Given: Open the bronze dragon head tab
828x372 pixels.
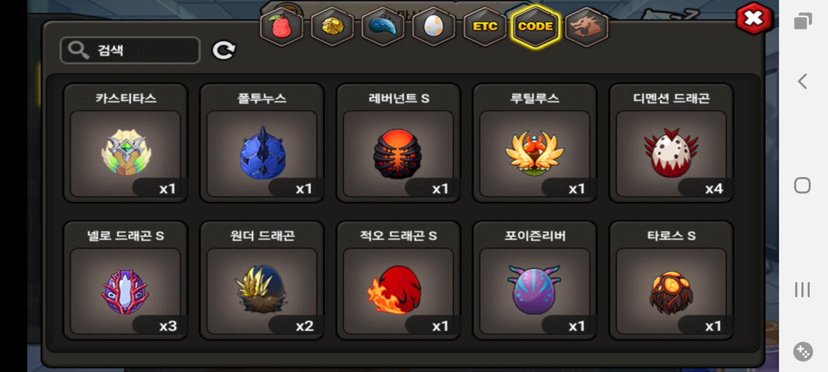Looking at the screenshot, I should pos(586,27).
